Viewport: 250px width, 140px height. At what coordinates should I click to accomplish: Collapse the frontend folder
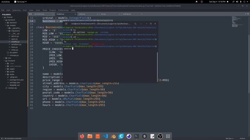(4, 61)
